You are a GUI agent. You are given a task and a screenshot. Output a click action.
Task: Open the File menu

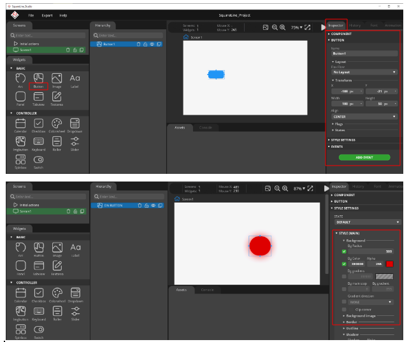[x=31, y=15]
